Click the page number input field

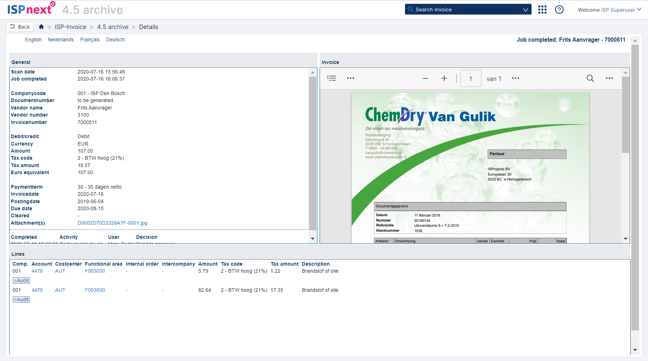click(470, 78)
